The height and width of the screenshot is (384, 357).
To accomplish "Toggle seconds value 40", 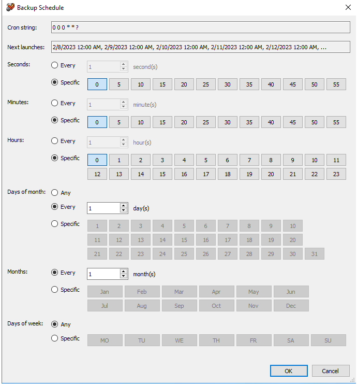I will pos(271,84).
